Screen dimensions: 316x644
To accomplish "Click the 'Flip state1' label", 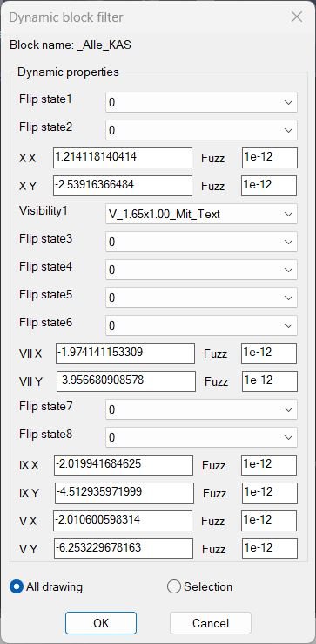I will (x=45, y=99).
